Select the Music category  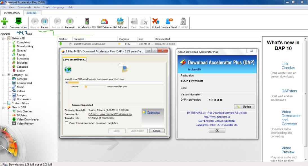[x=20, y=87]
